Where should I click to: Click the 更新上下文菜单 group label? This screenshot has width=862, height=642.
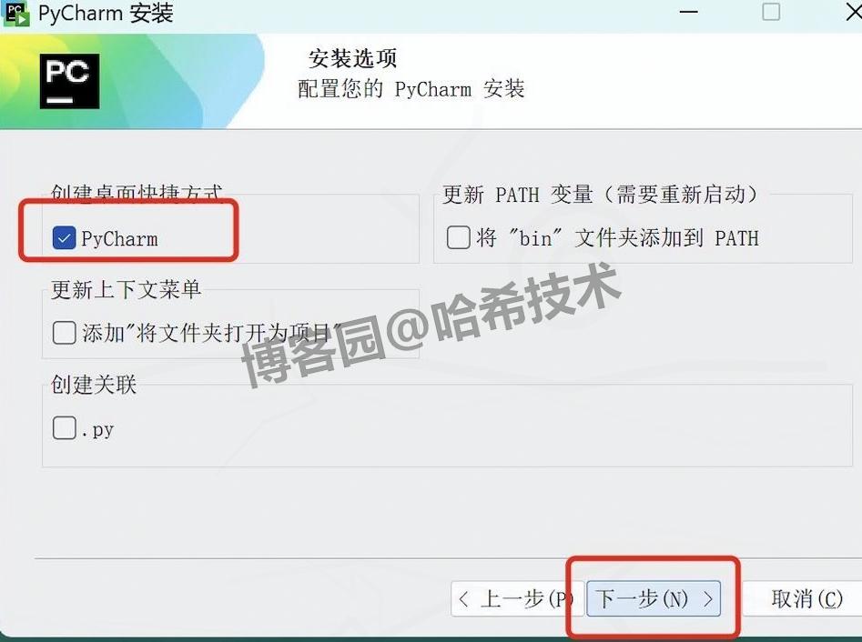click(x=126, y=289)
